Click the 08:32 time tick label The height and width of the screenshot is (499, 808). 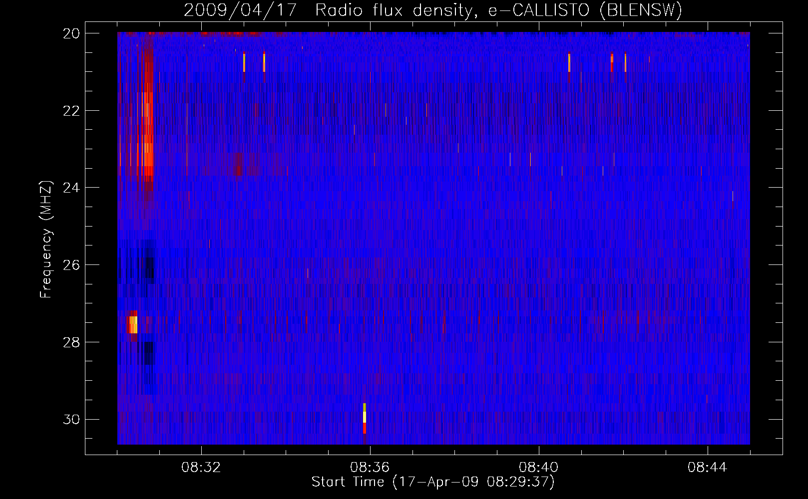201,468
